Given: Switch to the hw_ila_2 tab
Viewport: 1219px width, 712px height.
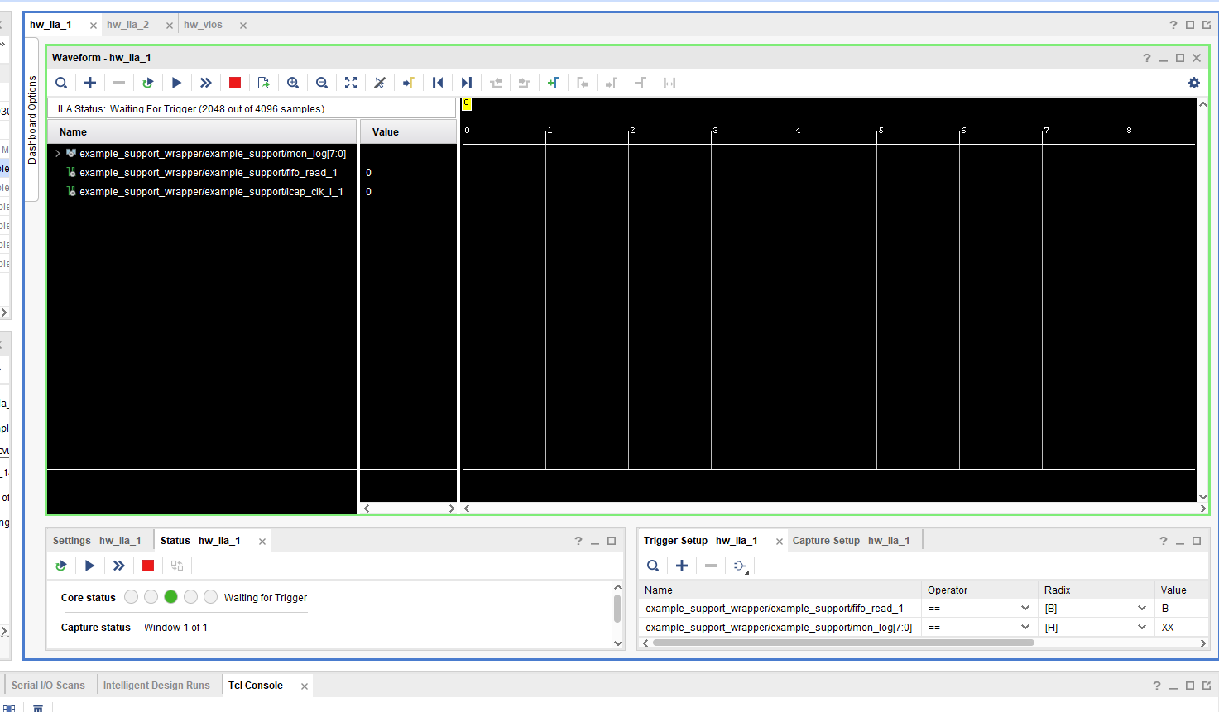Looking at the screenshot, I should tap(128, 25).
